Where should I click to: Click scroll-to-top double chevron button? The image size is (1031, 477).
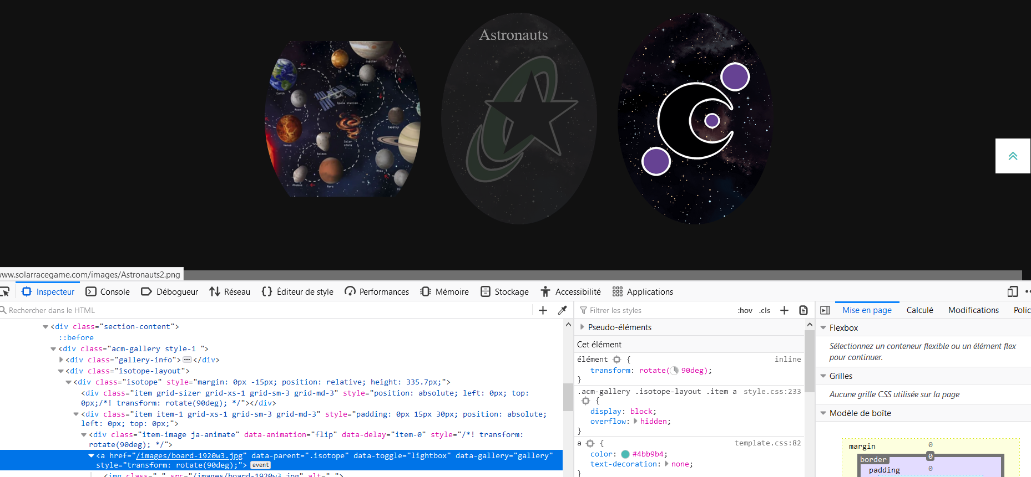1013,156
